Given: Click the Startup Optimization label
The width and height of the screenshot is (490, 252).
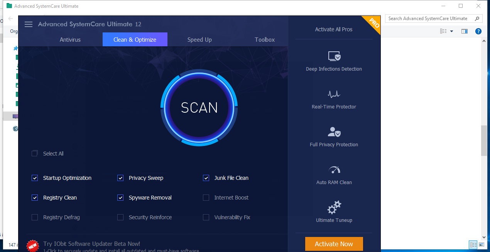Looking at the screenshot, I should 67,178.
